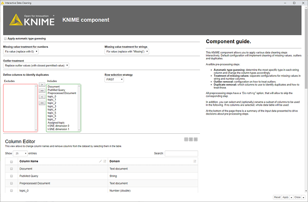Image resolution: width=308 pixels, height=202 pixels.
Task: Select Document in the Includes list
Action: 54,87
